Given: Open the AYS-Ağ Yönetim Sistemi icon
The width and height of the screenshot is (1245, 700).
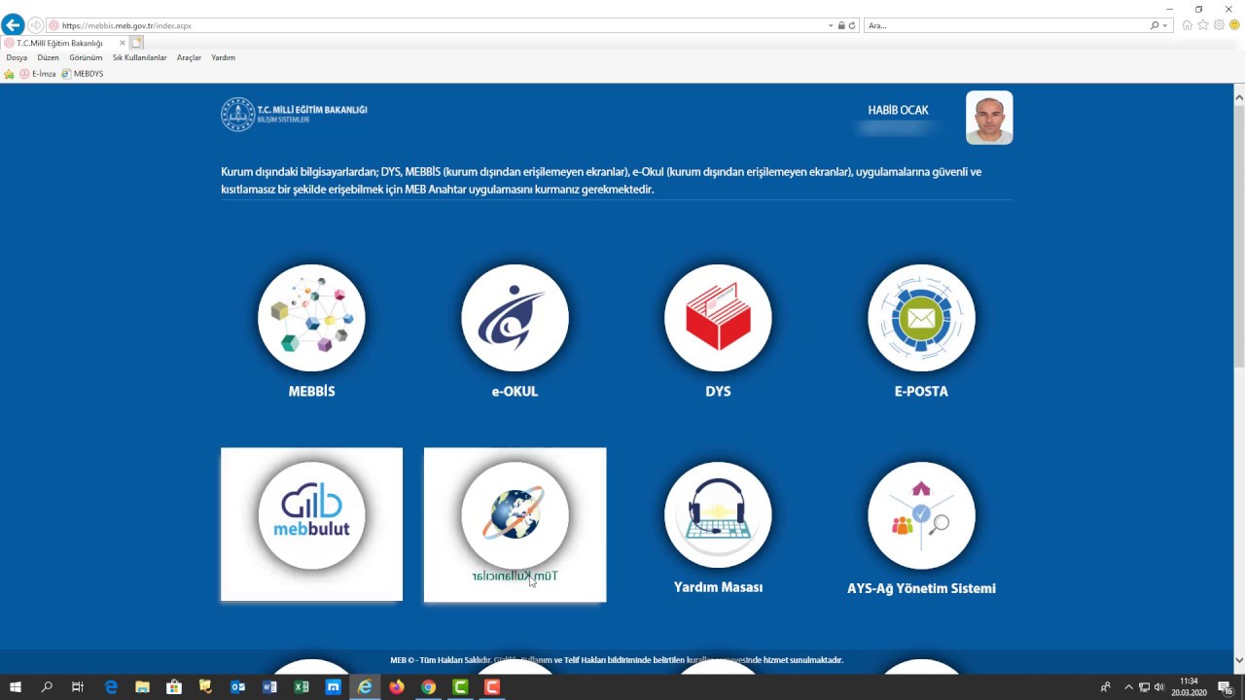Looking at the screenshot, I should coord(921,515).
